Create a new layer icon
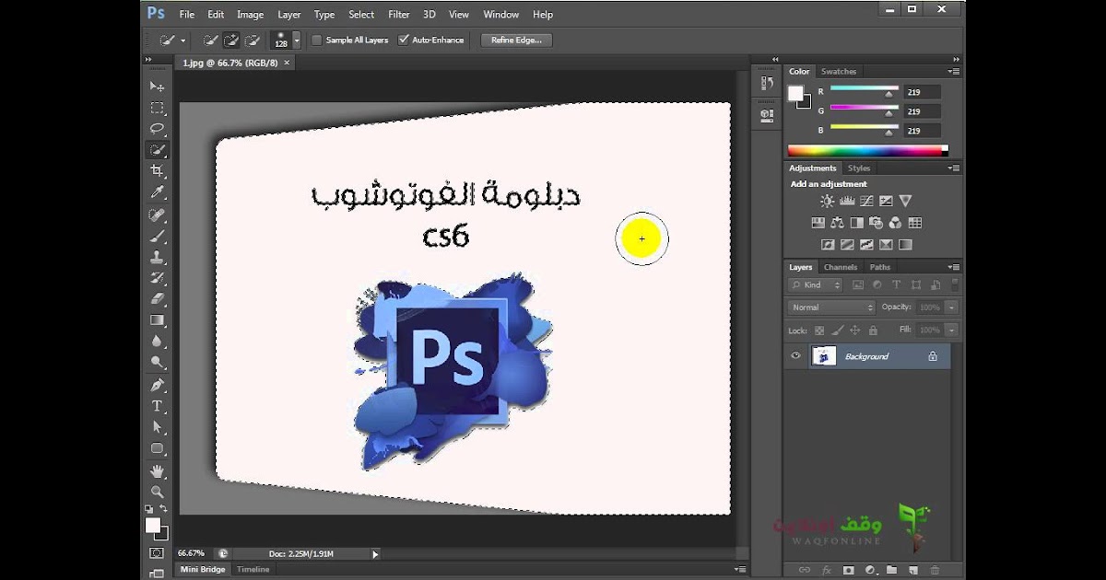The height and width of the screenshot is (580, 1106). pos(913,571)
